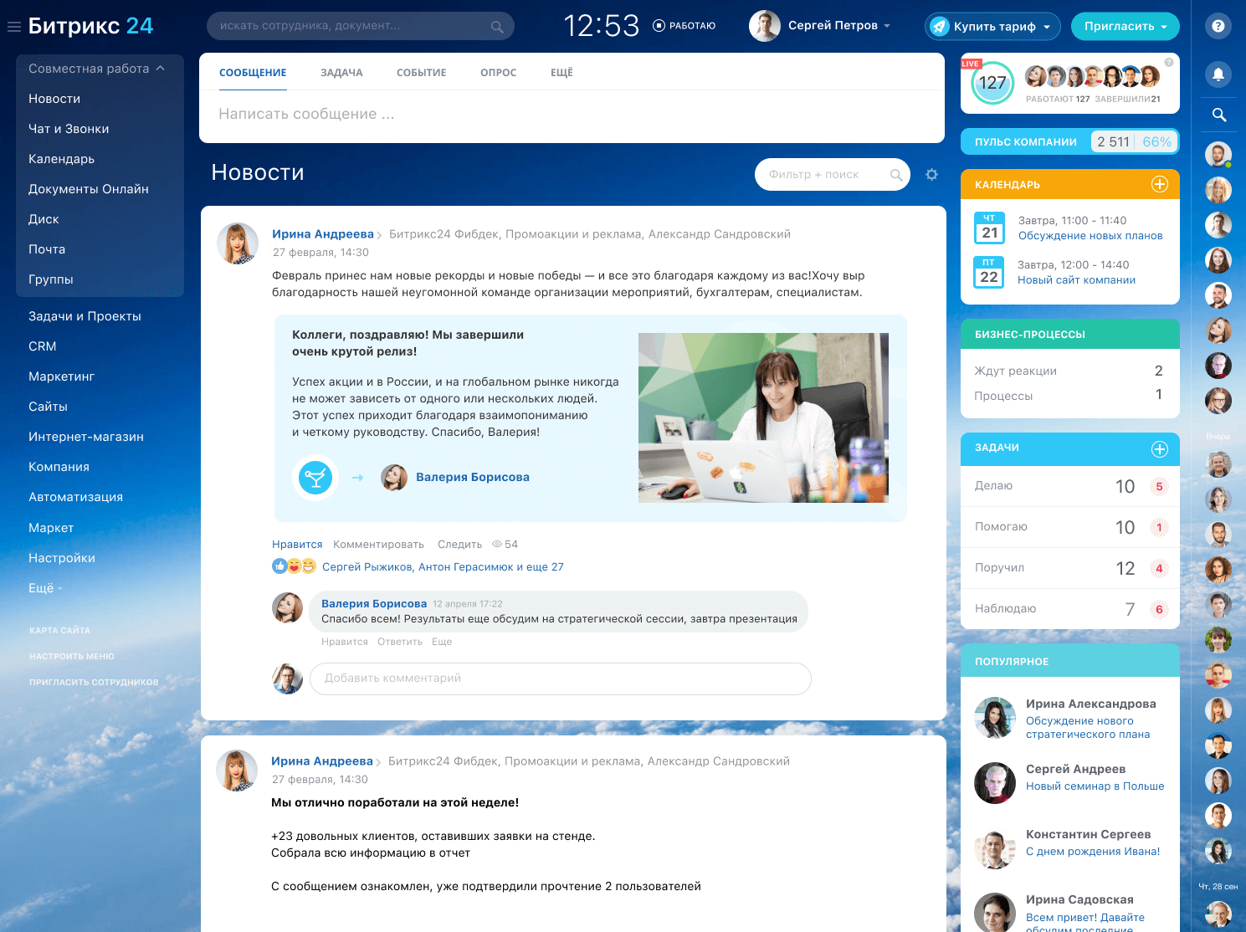Toggle Следить on the first post
Screen dimensions: 1246x932
click(x=459, y=545)
